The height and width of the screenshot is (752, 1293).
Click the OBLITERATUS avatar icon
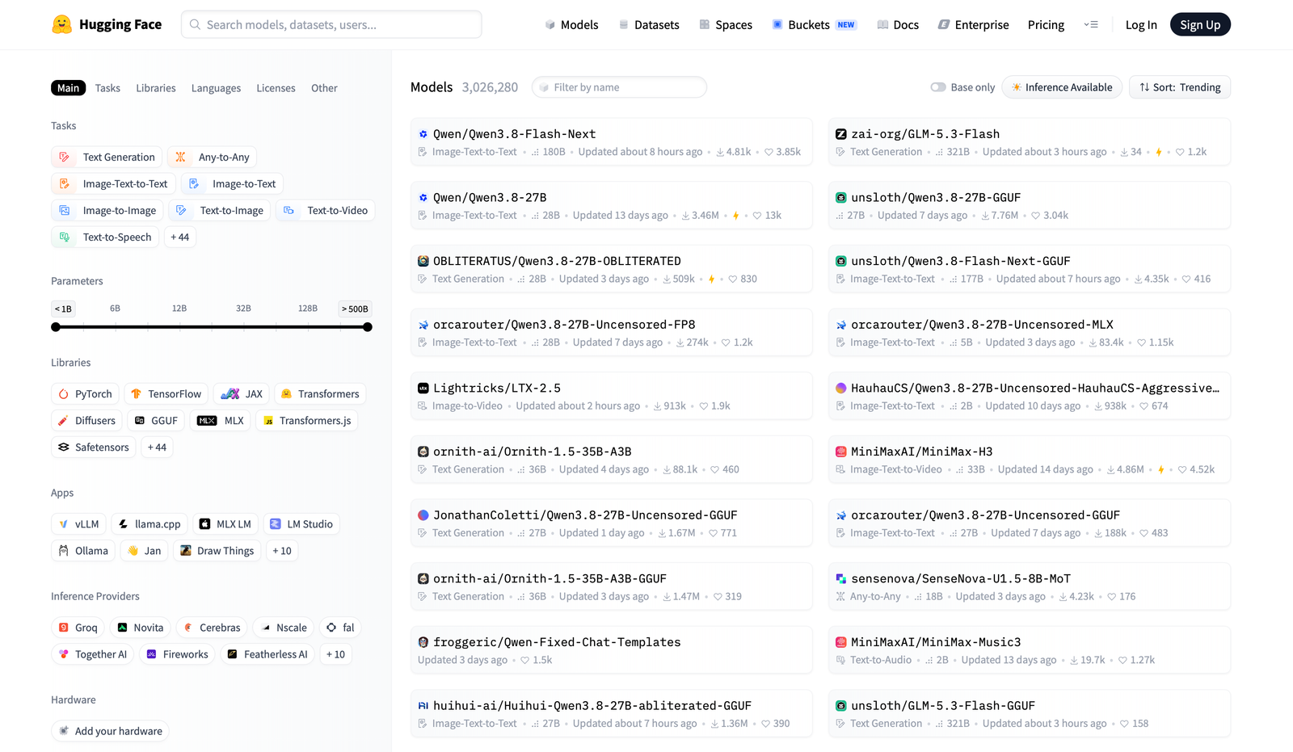(x=423, y=261)
